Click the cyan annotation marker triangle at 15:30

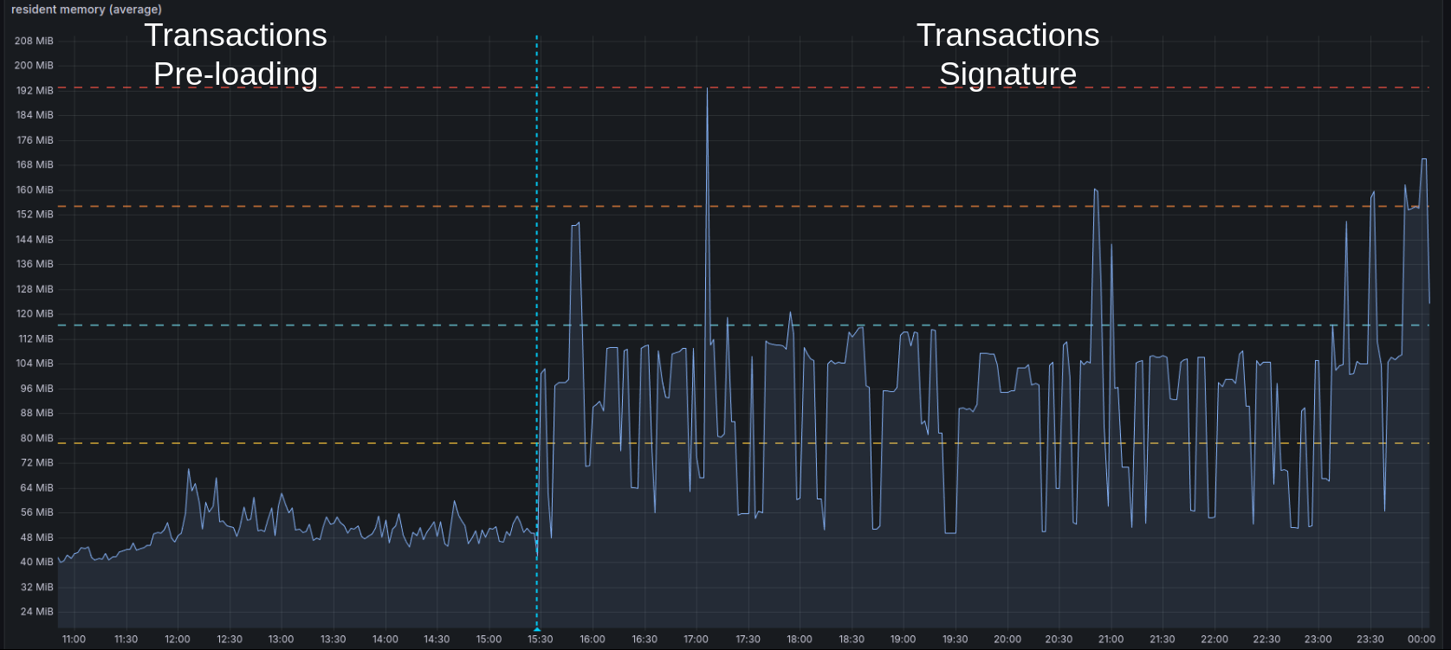[x=537, y=627]
